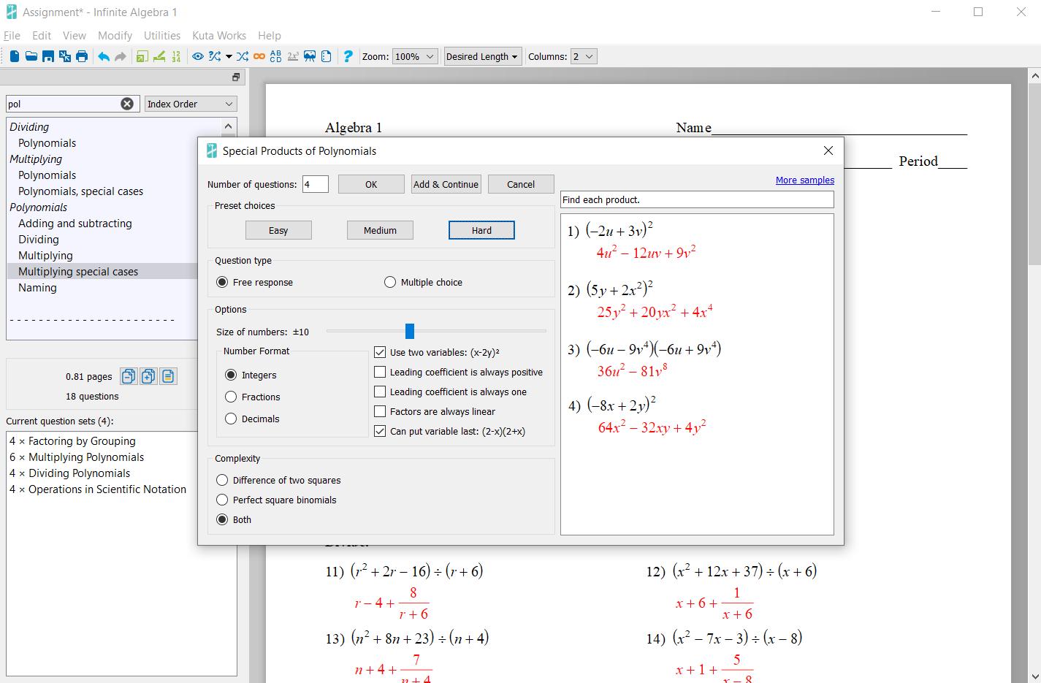This screenshot has width=1041, height=683.
Task: Open the Desired Length dropdown
Action: click(x=483, y=56)
